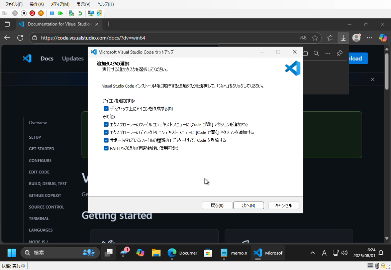The height and width of the screenshot is (270, 391).
Task: Open the ヘルプ(H) menu
Action: (106, 4)
